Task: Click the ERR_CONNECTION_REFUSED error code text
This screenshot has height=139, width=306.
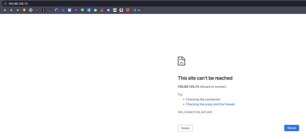Action: (x=195, y=112)
